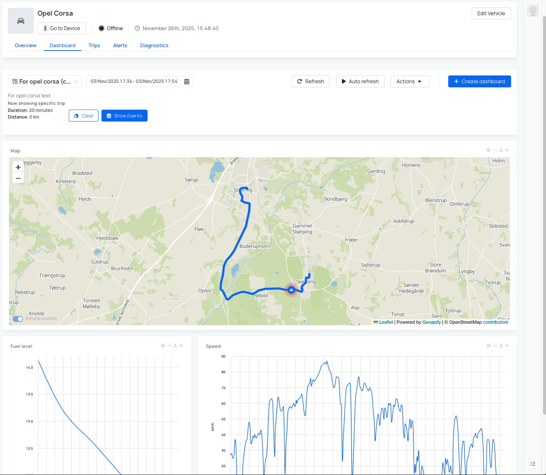Open the Fuel level widget more-options dots
Screen dimensions: 546x475
pos(169,345)
